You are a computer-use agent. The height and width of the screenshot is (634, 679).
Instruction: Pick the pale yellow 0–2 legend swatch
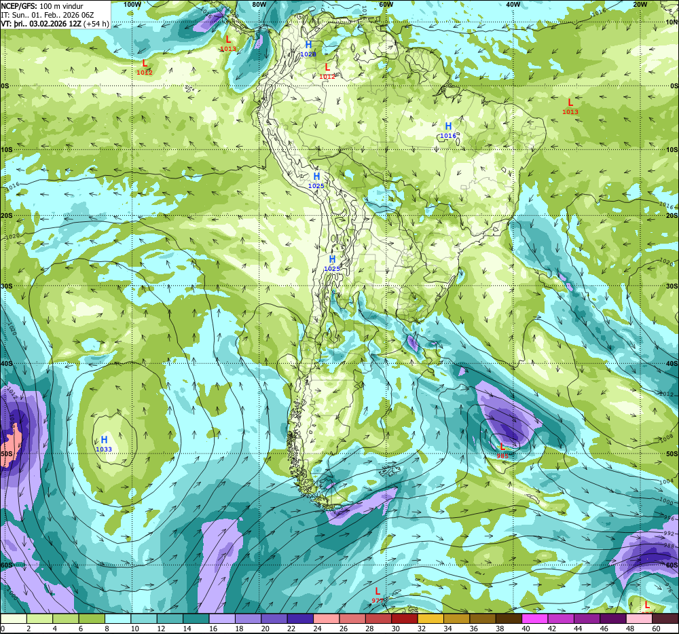tap(14, 619)
